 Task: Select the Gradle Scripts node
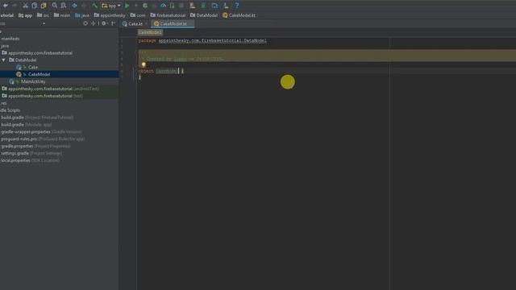pos(10,110)
